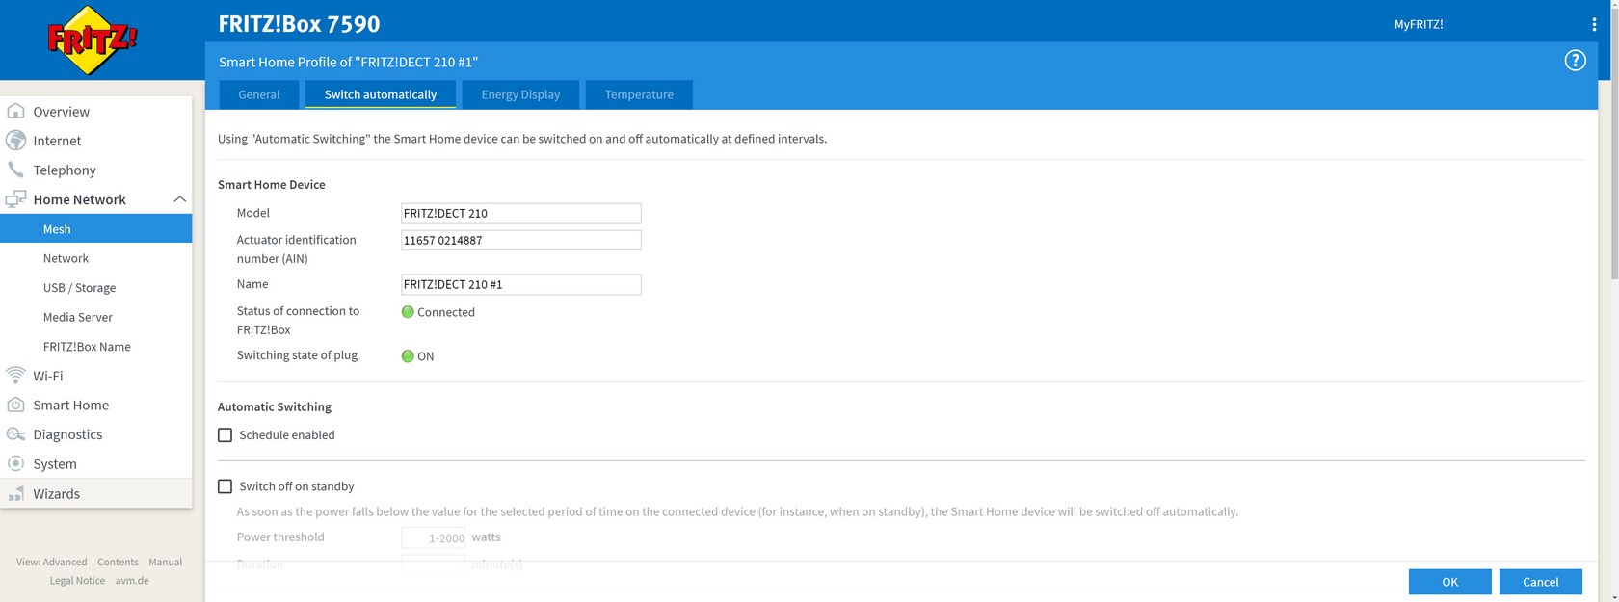This screenshot has width=1619, height=602.
Task: Tick the Switch off on standby checkbox
Action: [x=226, y=486]
